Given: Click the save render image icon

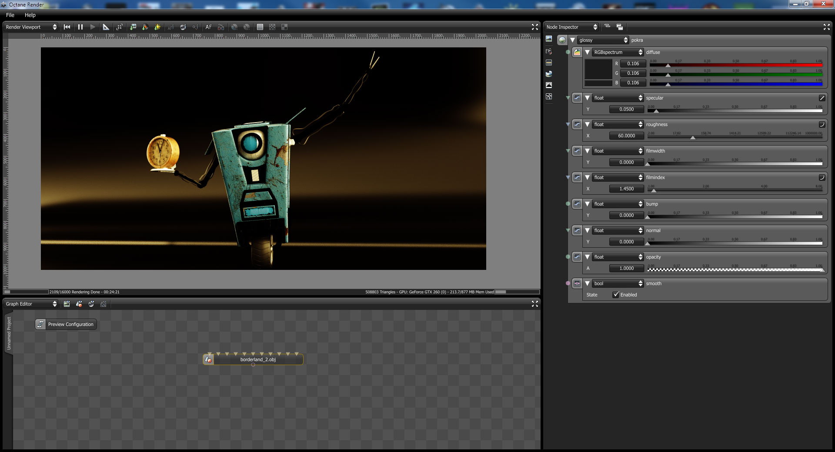Looking at the screenshot, I should coord(133,27).
